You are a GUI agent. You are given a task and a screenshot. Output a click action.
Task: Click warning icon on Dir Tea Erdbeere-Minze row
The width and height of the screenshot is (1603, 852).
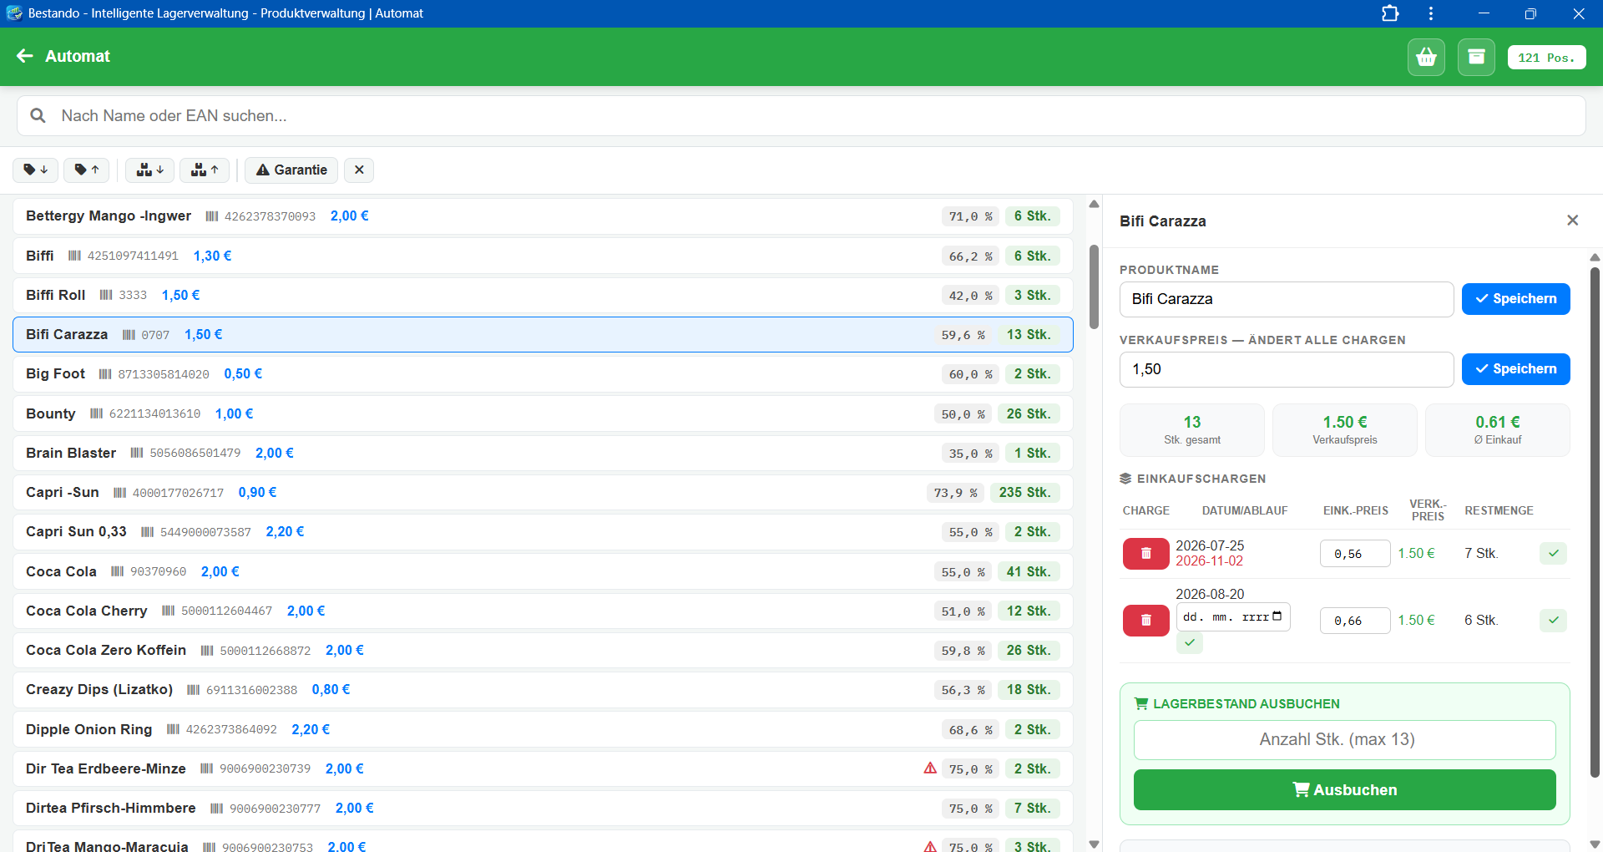pyautogui.click(x=930, y=768)
